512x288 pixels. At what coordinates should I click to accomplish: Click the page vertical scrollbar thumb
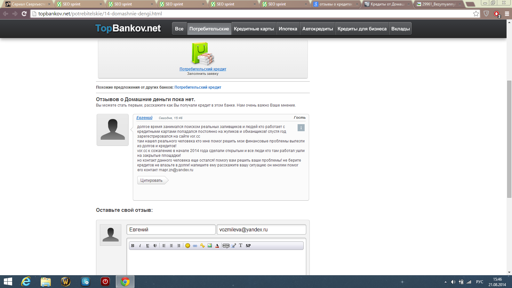[509, 139]
